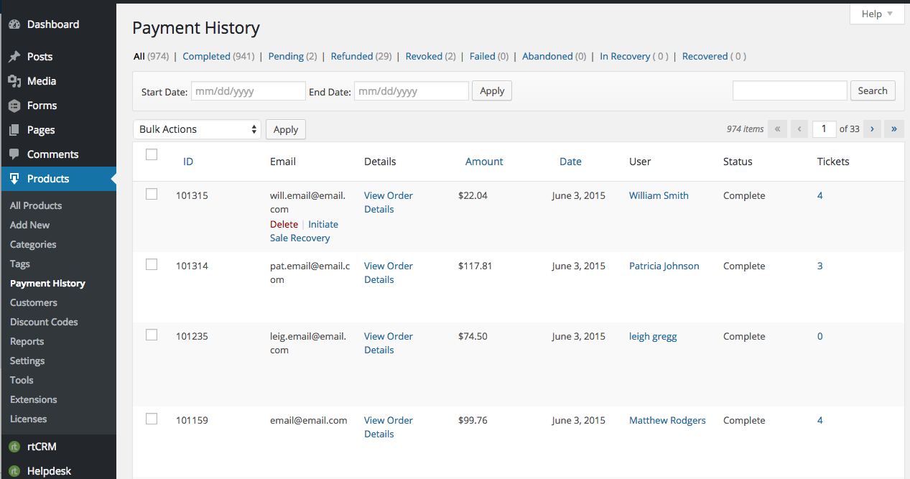The height and width of the screenshot is (479, 910).
Task: Click the Dashboard gauge icon in sidebar
Action: [14, 24]
